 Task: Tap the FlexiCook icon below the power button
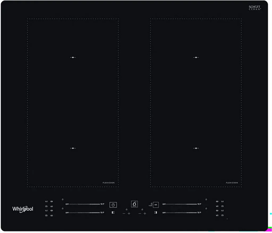(113, 213)
